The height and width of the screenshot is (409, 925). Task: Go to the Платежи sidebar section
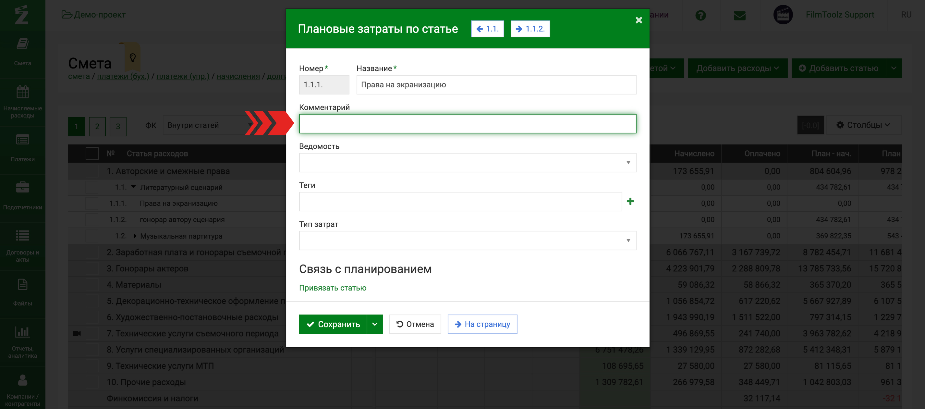click(x=22, y=148)
